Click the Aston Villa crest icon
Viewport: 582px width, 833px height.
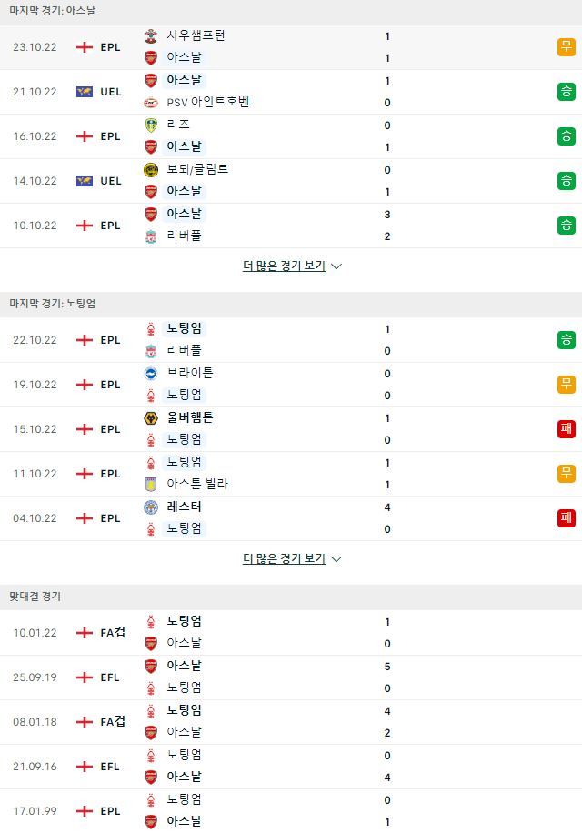click(x=151, y=484)
